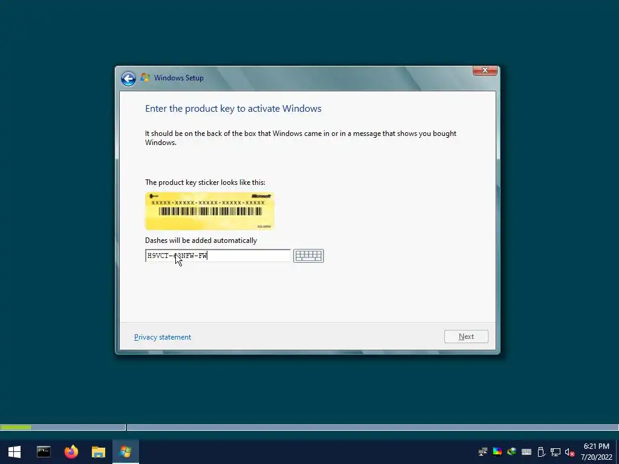619x464 pixels.
Task: Open the network connection monitor tray icon
Action: [x=556, y=452]
